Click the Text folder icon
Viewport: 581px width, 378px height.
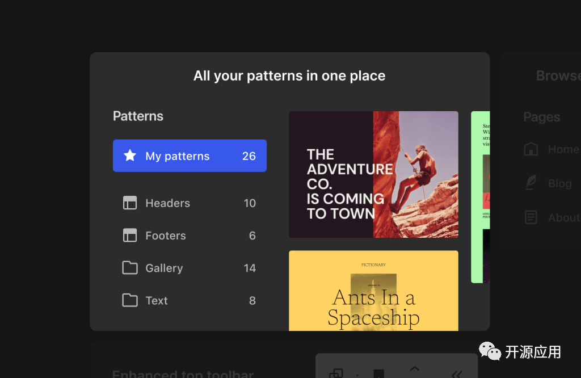tap(130, 300)
